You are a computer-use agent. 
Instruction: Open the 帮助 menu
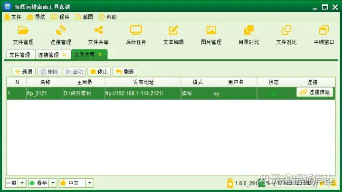coord(107,17)
